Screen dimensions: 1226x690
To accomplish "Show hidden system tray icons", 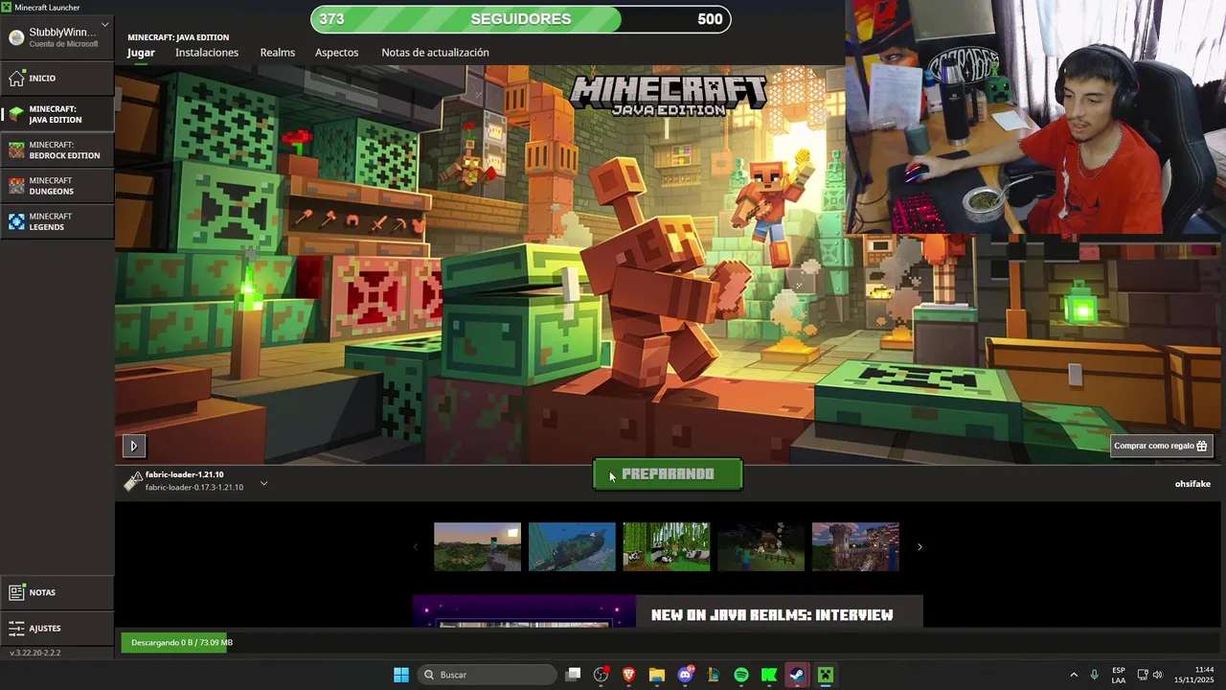I will 1073,675.
